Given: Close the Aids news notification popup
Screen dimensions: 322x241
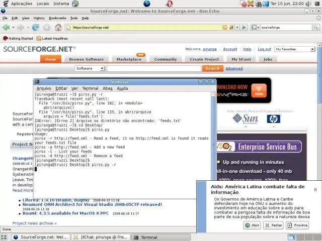Looking at the screenshot, I should (315, 190).
